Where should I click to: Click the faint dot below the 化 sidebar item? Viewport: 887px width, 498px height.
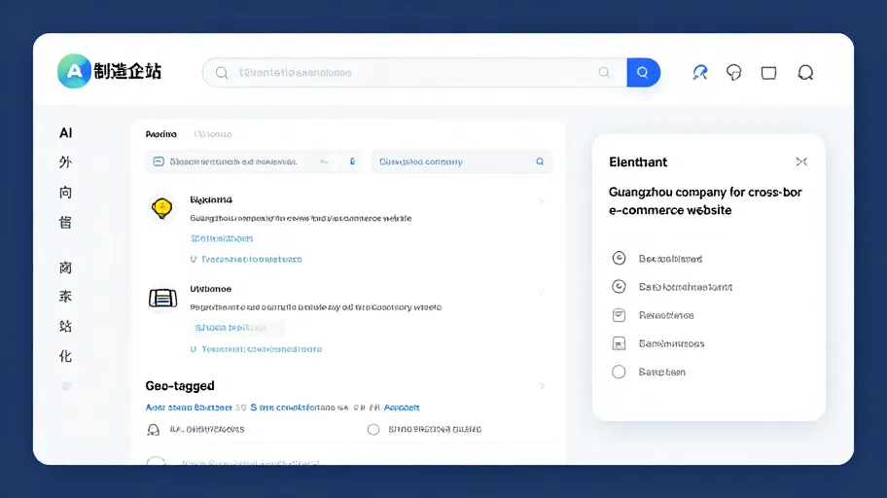coord(66,386)
